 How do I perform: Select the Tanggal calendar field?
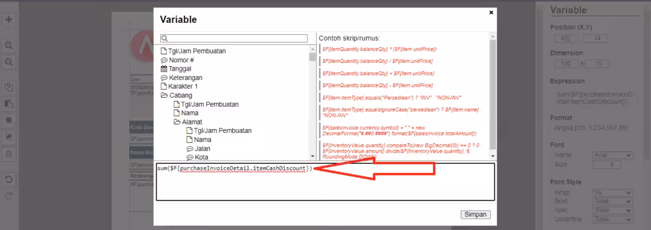pyautogui.click(x=177, y=69)
